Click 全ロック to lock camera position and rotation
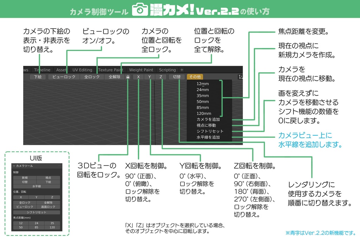The image size is (360, 240). (91, 77)
